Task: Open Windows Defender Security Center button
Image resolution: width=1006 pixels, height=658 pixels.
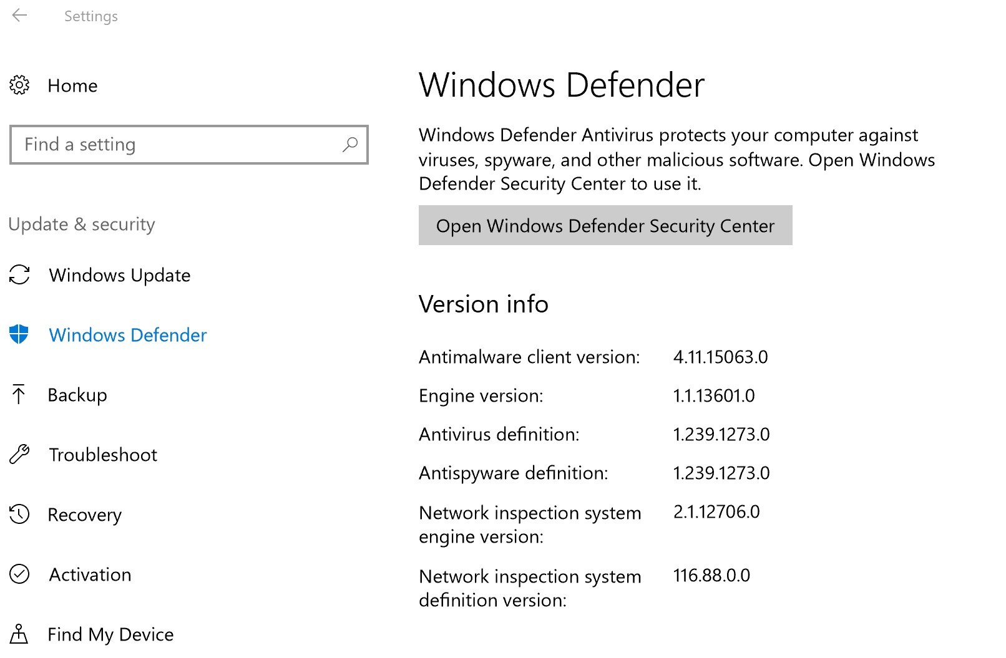Action: pyautogui.click(x=605, y=225)
